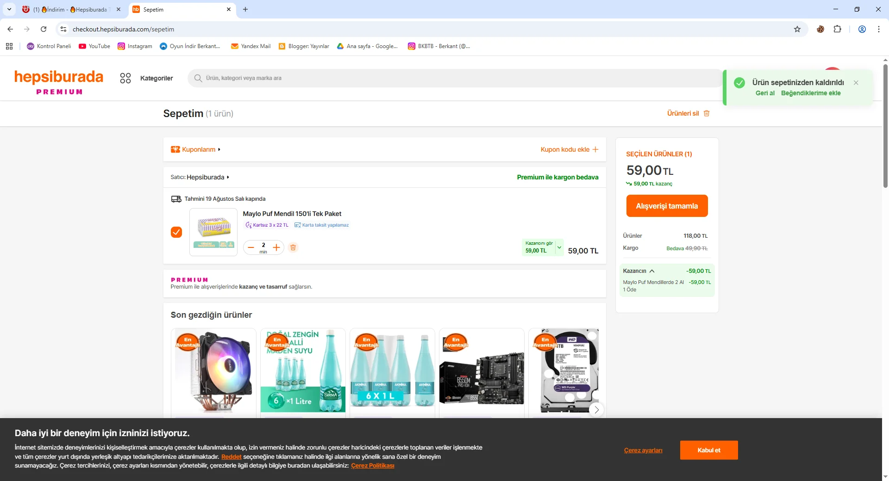Screen dimensions: 889x481
Task: Delete Maylo Puf Mendil with trash icon
Action: (x=293, y=247)
